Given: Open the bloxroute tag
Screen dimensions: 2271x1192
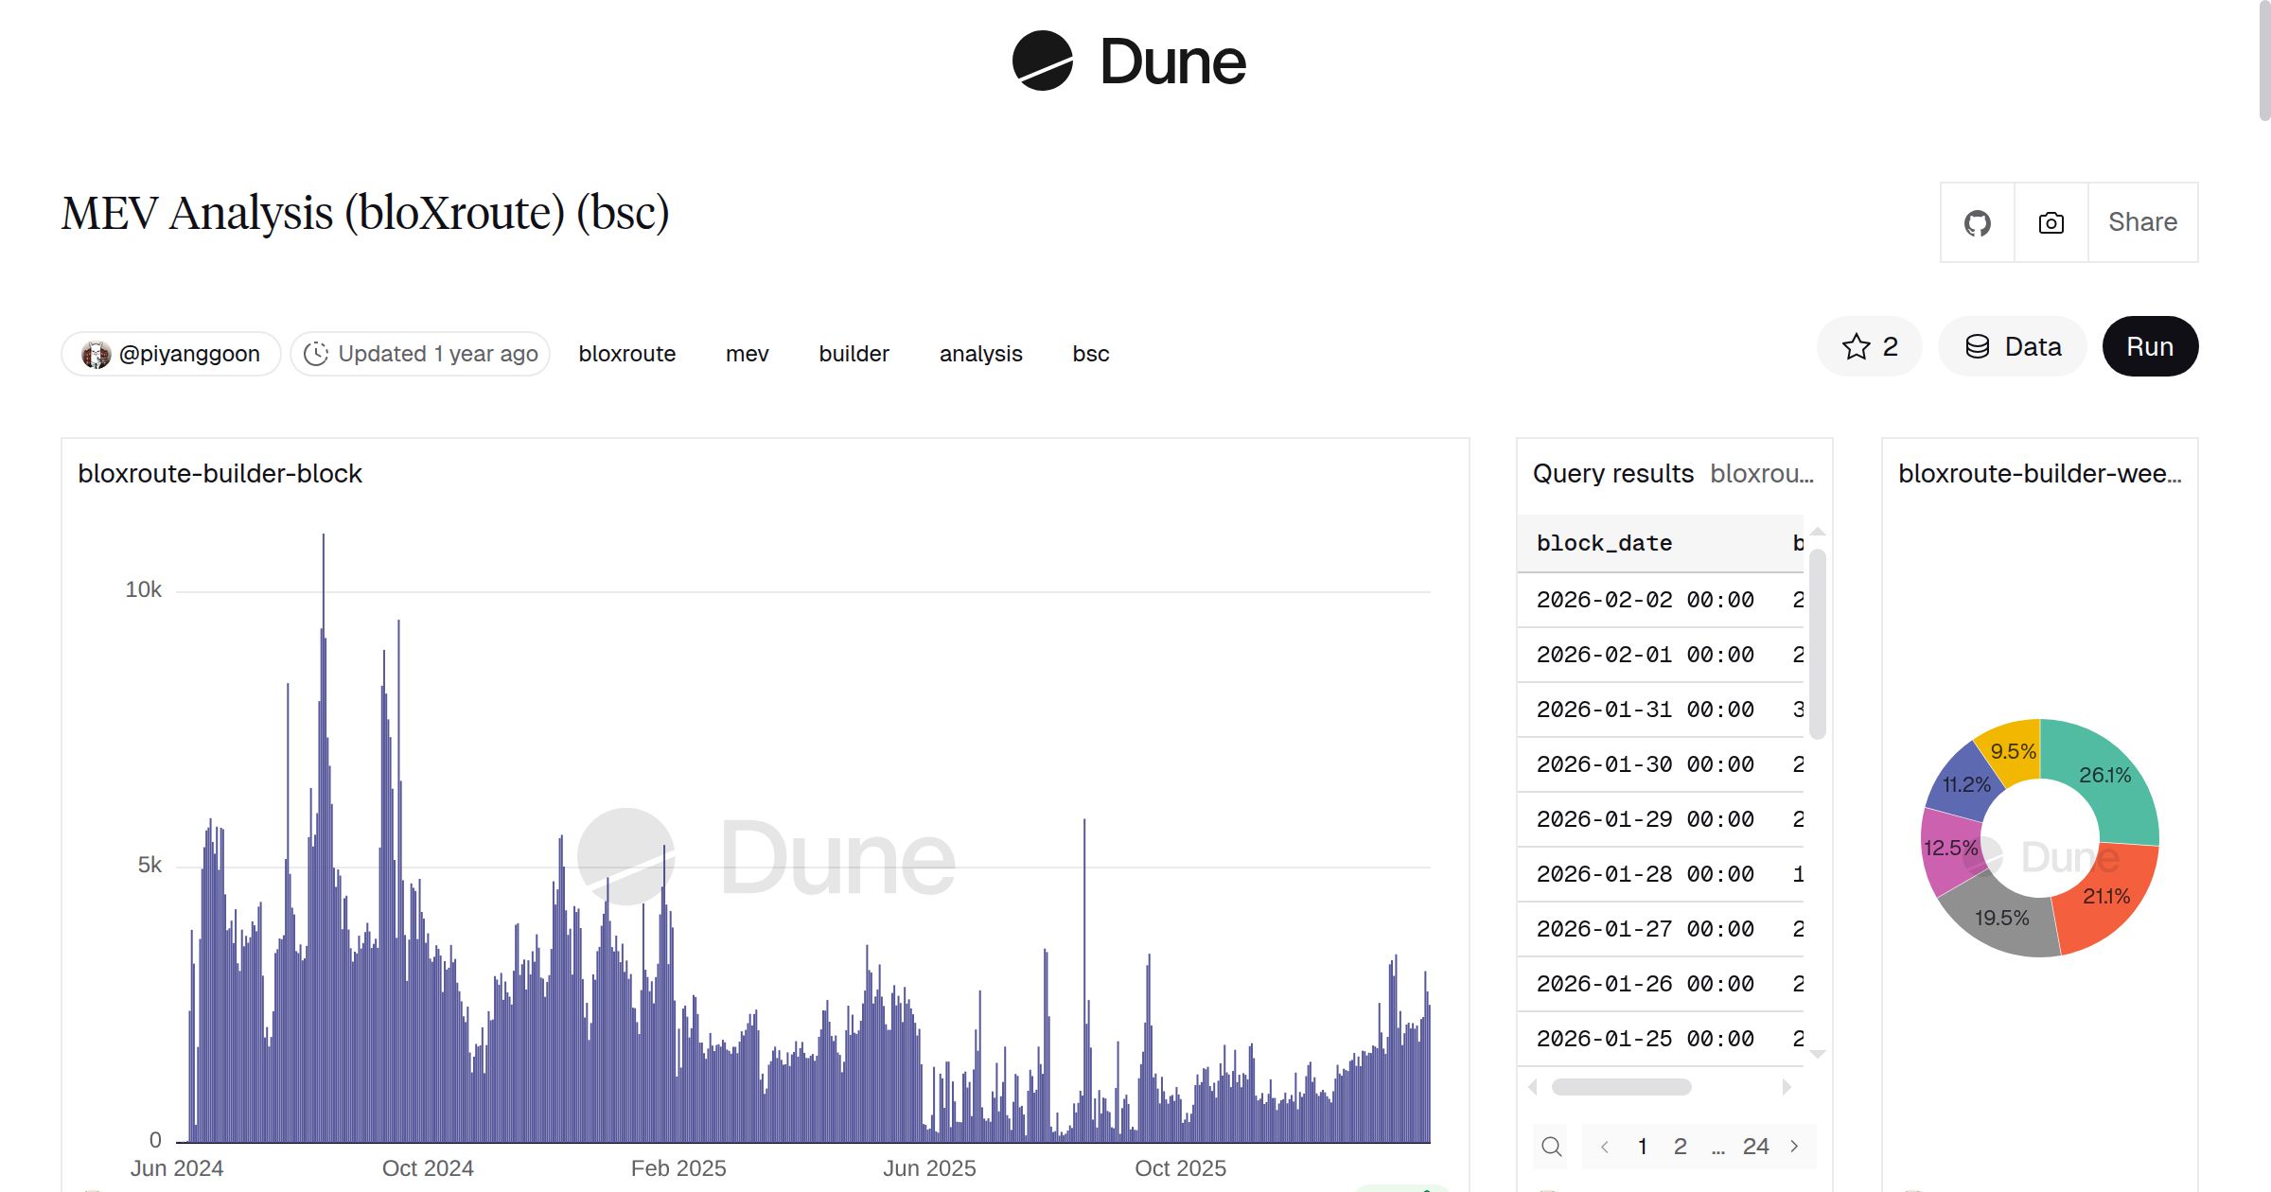Looking at the screenshot, I should pyautogui.click(x=626, y=353).
